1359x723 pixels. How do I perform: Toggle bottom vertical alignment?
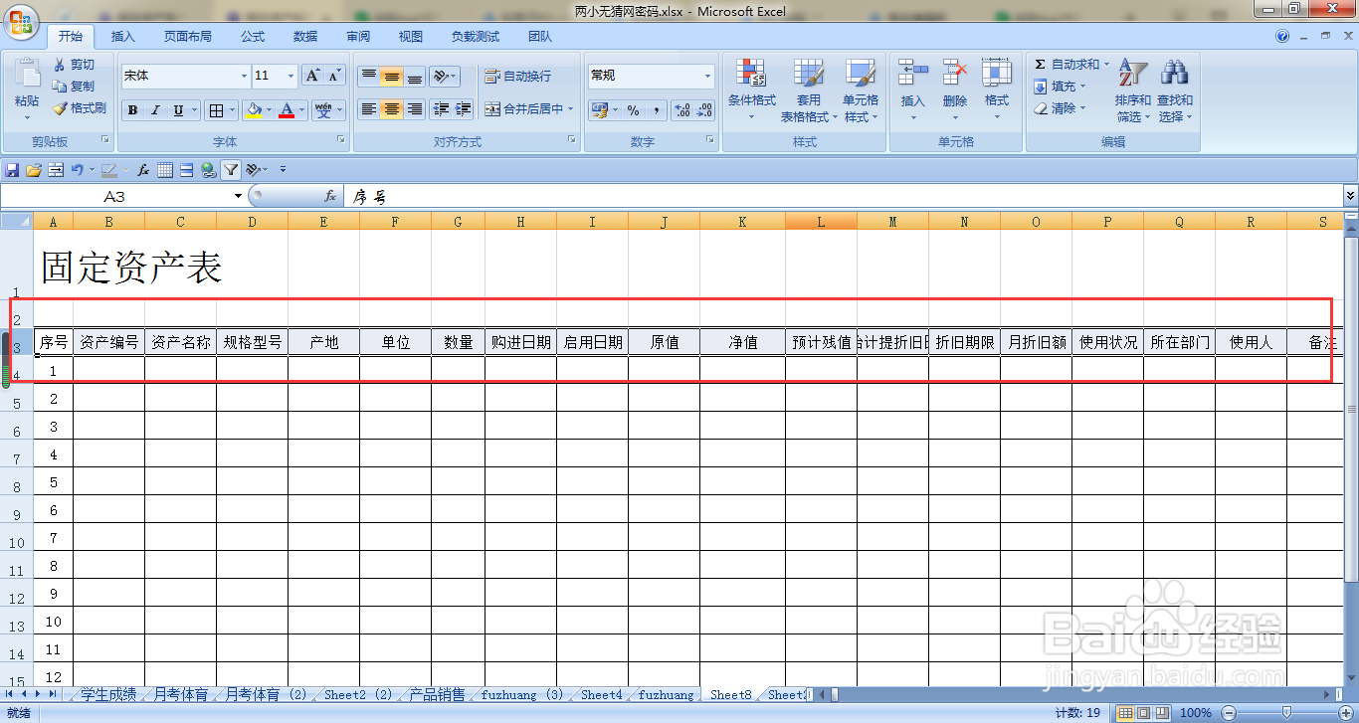click(x=415, y=77)
